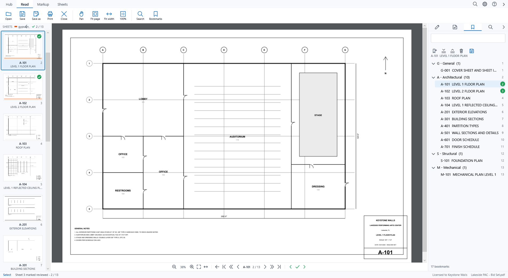Image resolution: width=508 pixels, height=278 pixels.
Task: Collapse the right side panel chevron
Action: pos(503,27)
